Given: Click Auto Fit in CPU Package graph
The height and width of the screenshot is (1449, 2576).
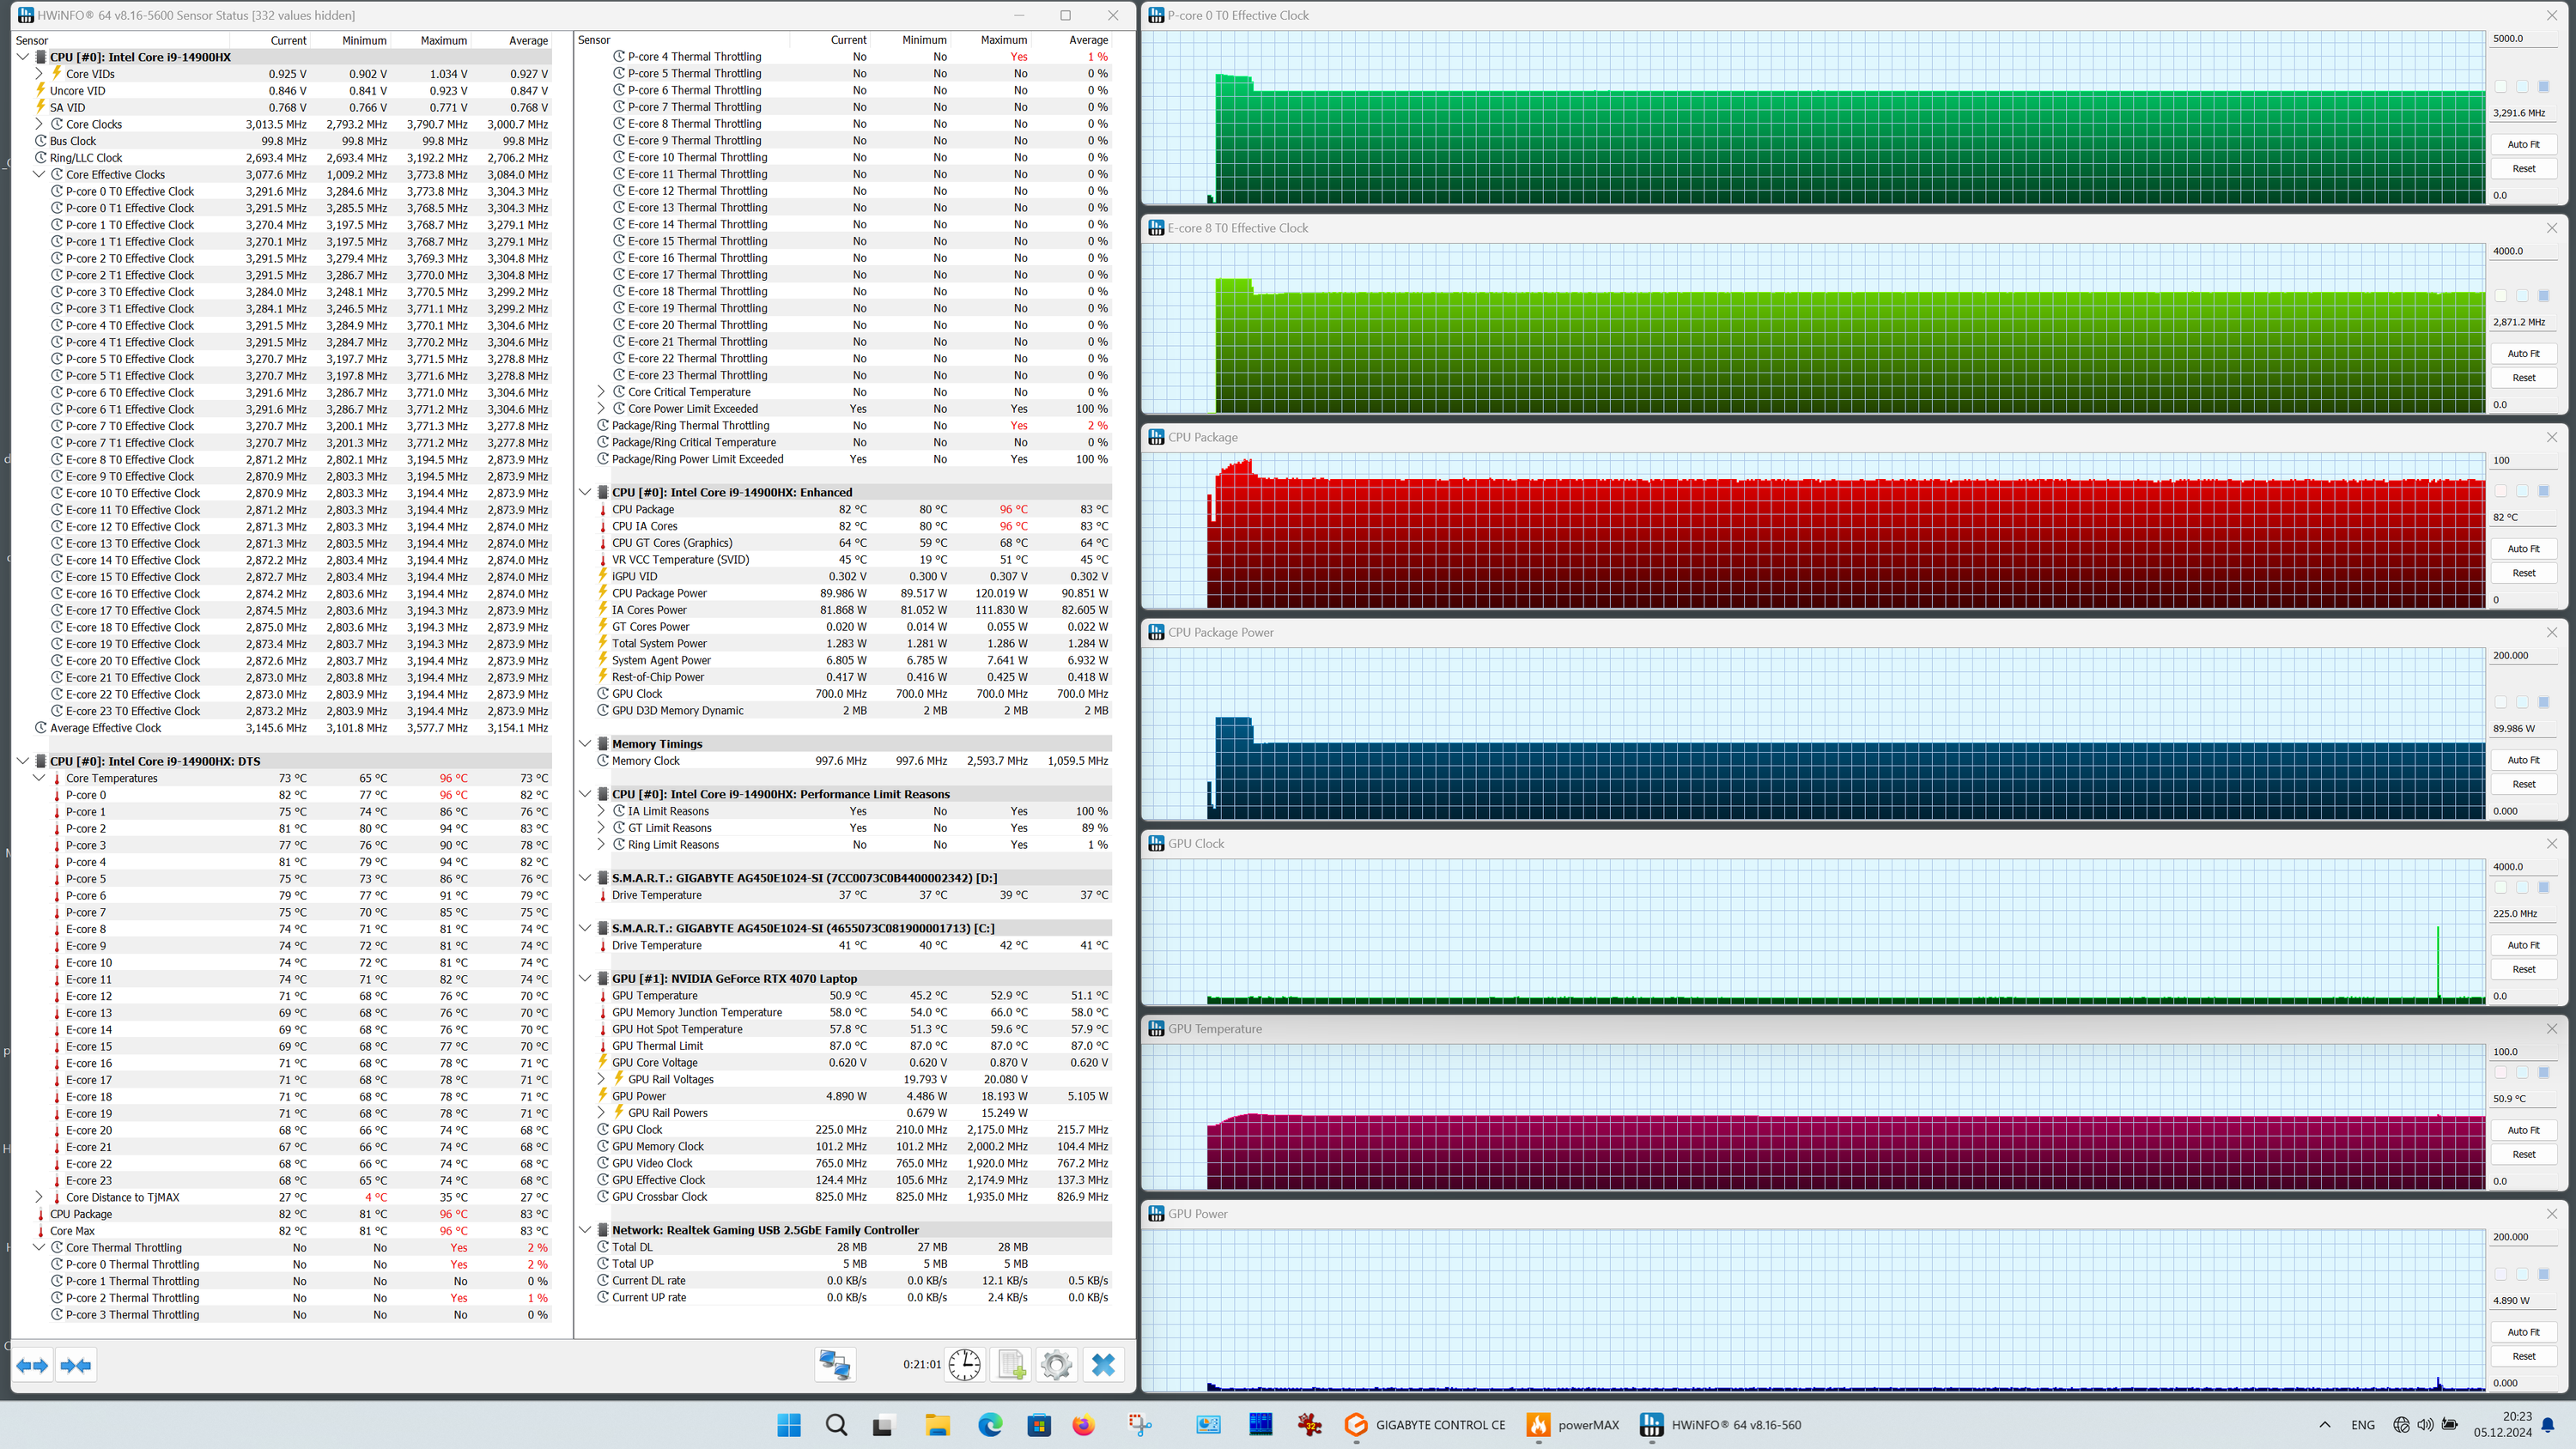Looking at the screenshot, I should [2523, 549].
